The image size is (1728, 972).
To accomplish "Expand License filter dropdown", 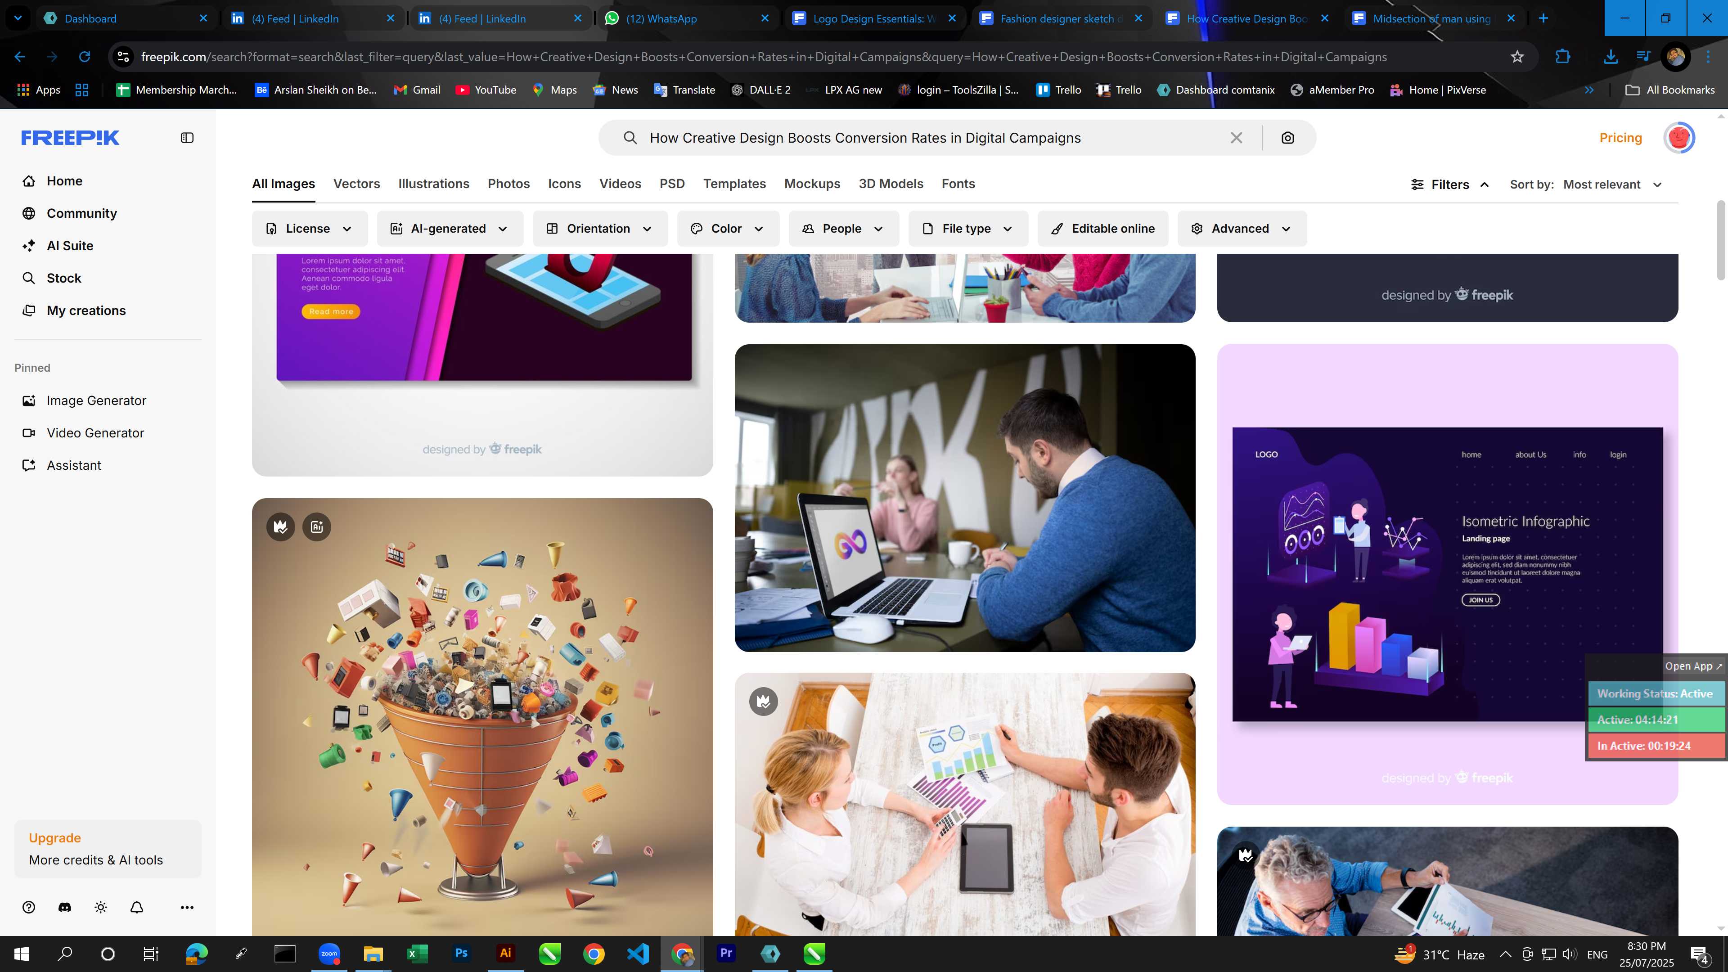I will click(309, 229).
